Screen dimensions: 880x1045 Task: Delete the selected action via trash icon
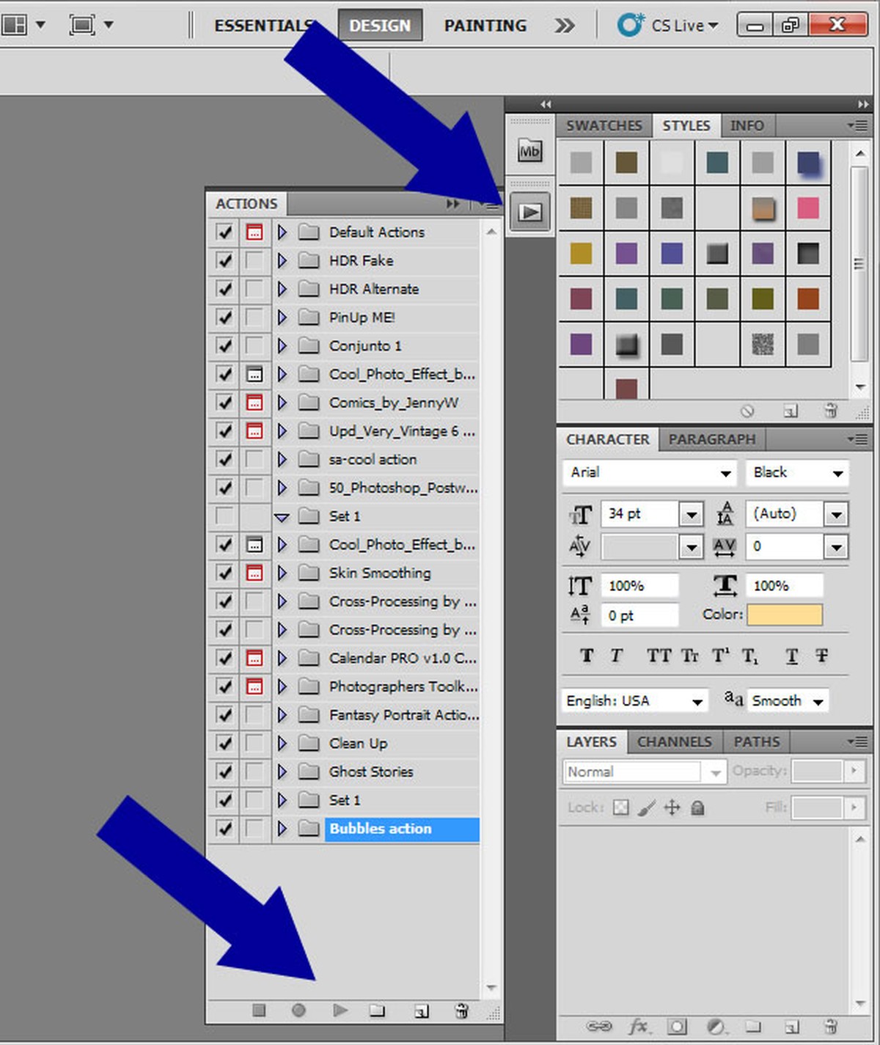click(462, 1010)
